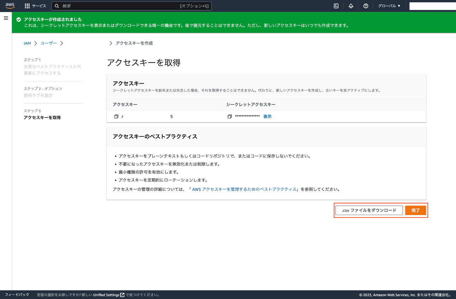Screen dimensions: 456x299
Task: Open the notifications bell
Action: 351,6
